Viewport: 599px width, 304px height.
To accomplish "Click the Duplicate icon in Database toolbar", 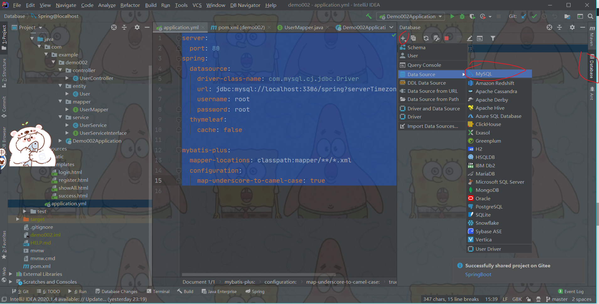I will coord(413,38).
